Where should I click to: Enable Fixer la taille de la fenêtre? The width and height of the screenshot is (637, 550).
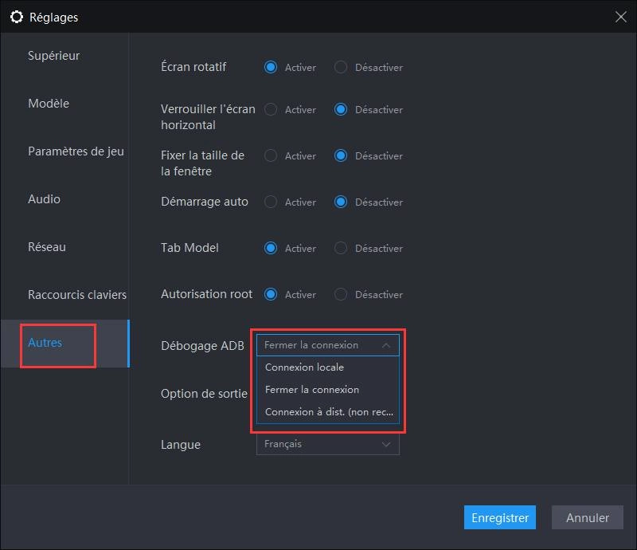point(272,156)
